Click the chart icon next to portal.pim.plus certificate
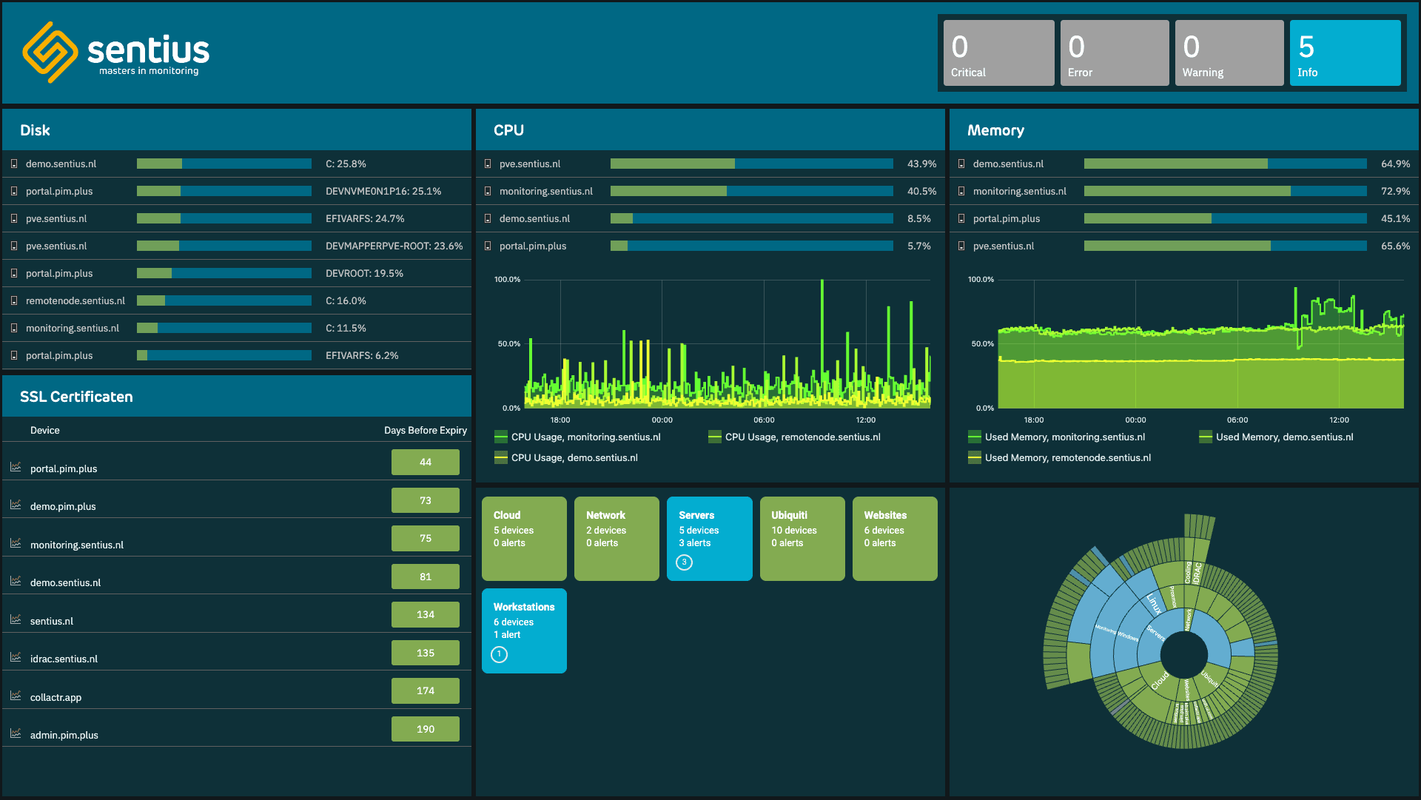This screenshot has height=800, width=1421. 15,468
